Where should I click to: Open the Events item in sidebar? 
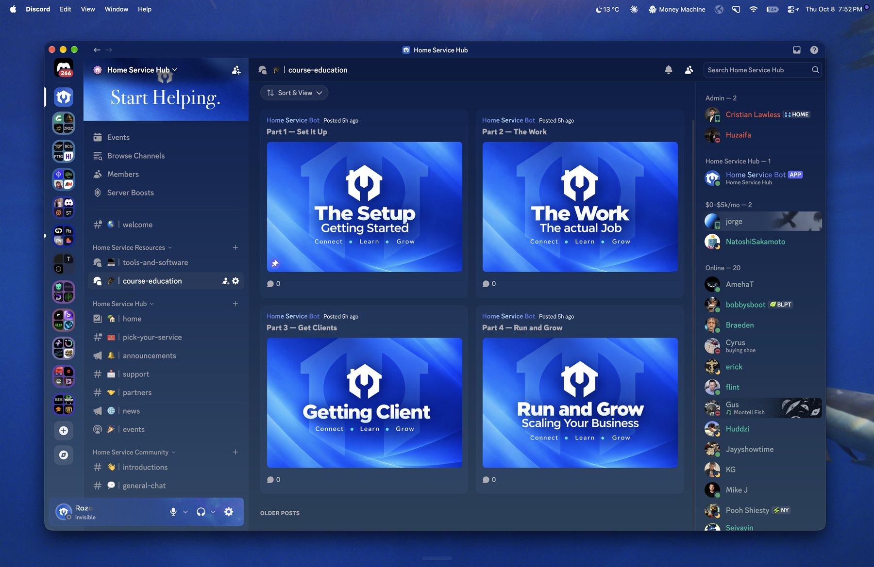165,137
